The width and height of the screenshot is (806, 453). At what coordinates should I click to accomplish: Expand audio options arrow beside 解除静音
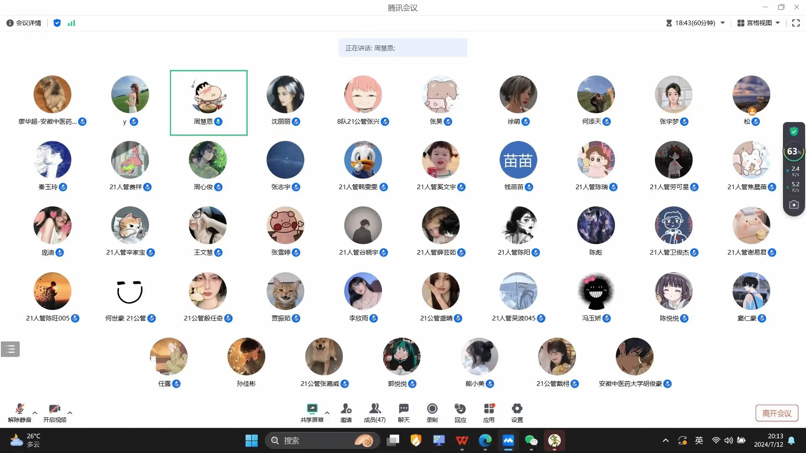35,413
